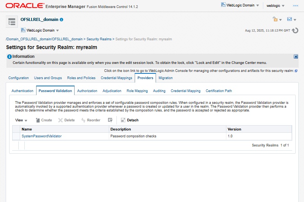Switch to the Configuration tab

18,78
